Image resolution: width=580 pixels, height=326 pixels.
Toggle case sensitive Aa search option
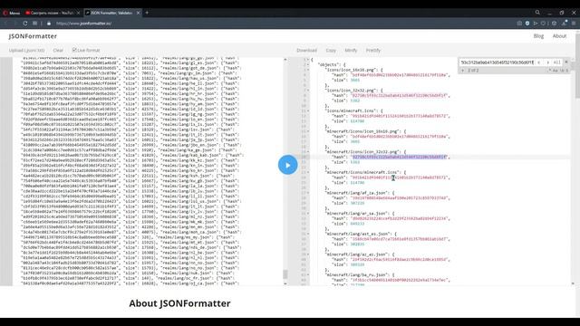coord(556,71)
